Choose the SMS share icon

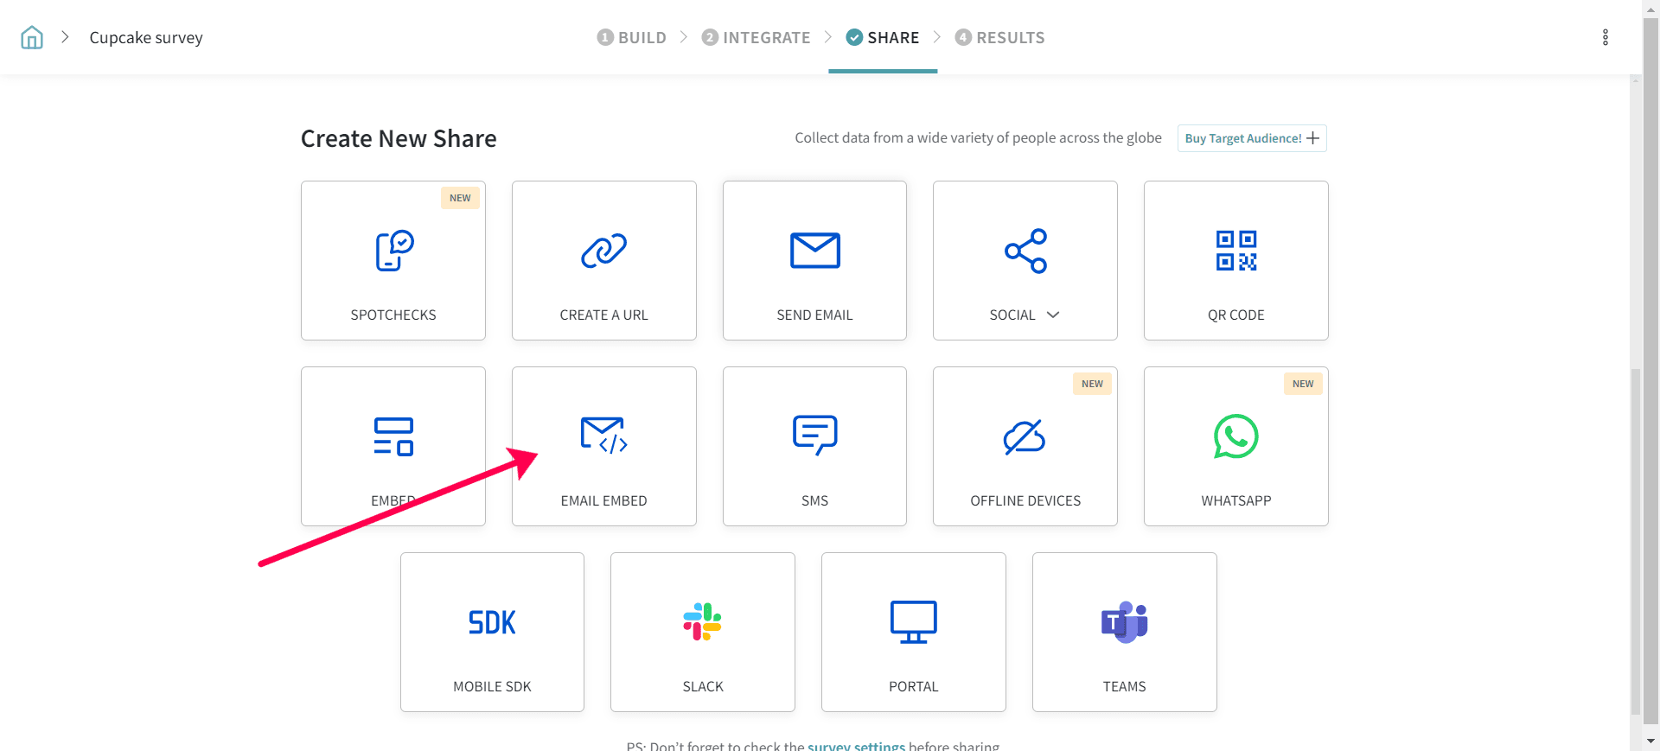[814, 435]
